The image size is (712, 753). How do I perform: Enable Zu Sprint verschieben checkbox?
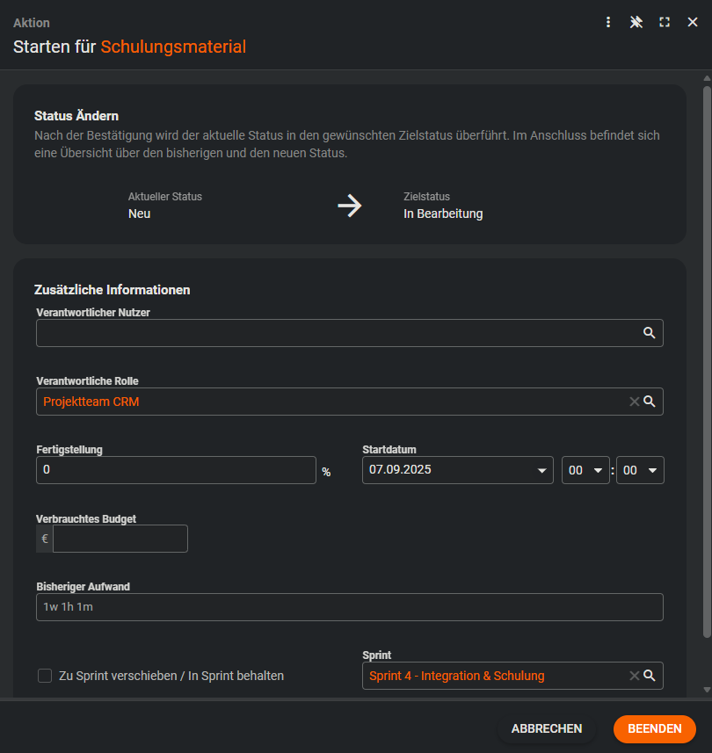tap(45, 676)
